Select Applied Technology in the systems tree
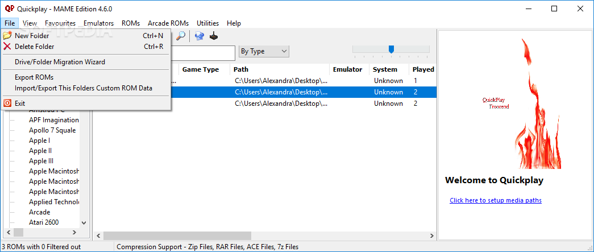594x252 pixels. (54, 202)
